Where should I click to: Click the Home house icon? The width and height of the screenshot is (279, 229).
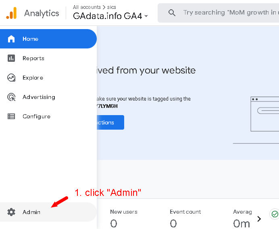(x=11, y=39)
